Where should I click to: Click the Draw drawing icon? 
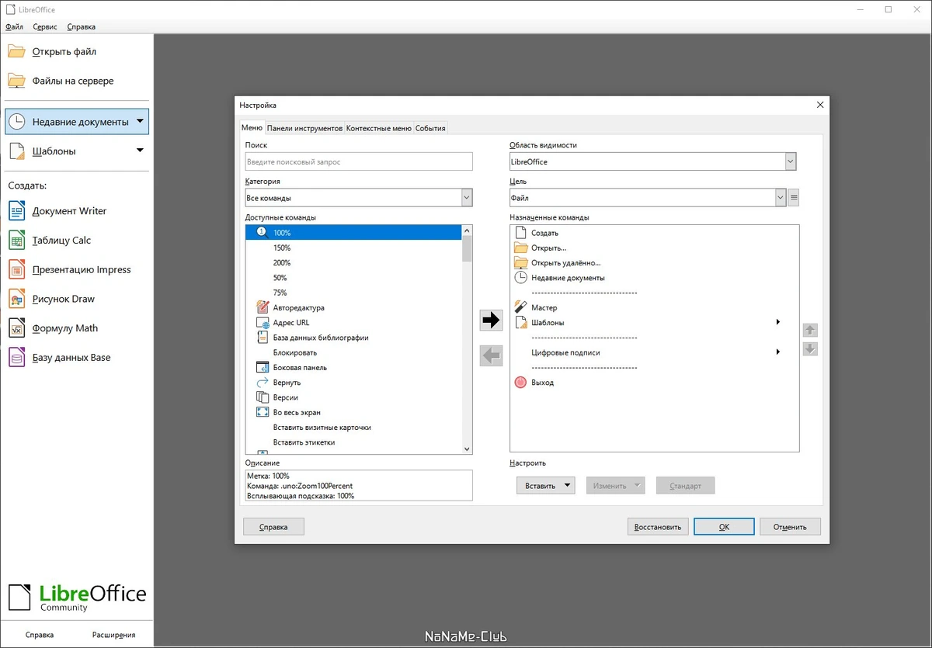tap(17, 299)
